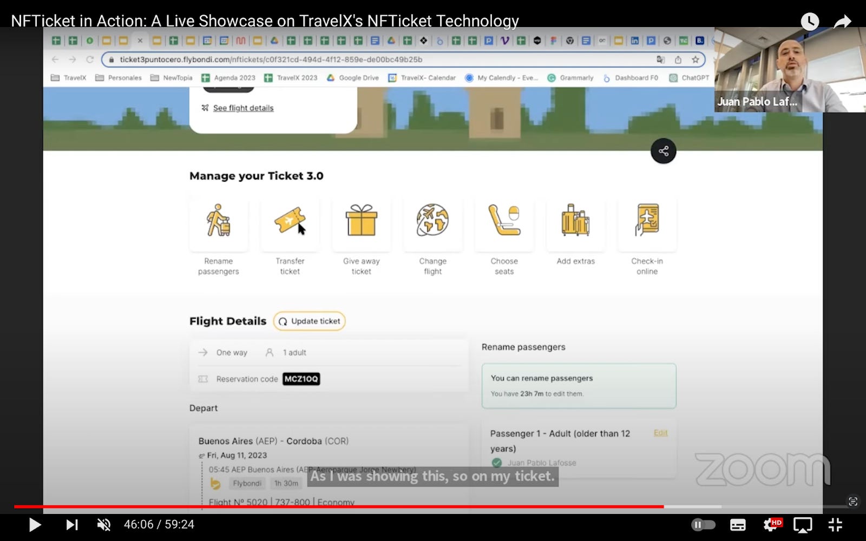Click the 'Juan Pablo Lafosse' passenger name
The width and height of the screenshot is (866, 541).
coord(542,463)
